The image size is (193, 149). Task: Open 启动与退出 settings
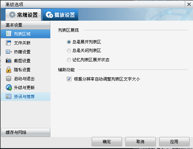26,79
